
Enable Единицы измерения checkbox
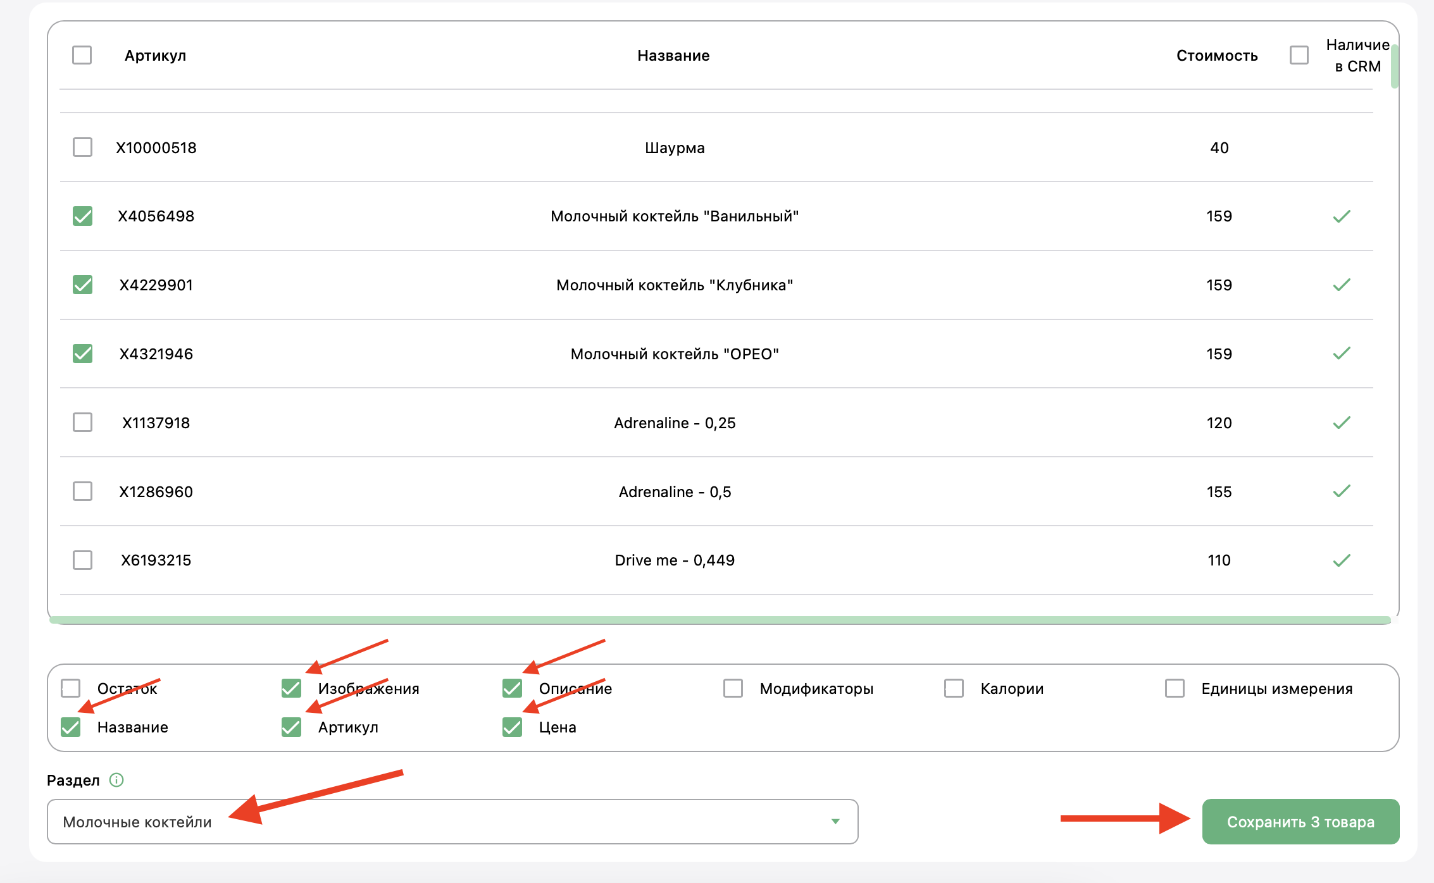click(x=1175, y=688)
